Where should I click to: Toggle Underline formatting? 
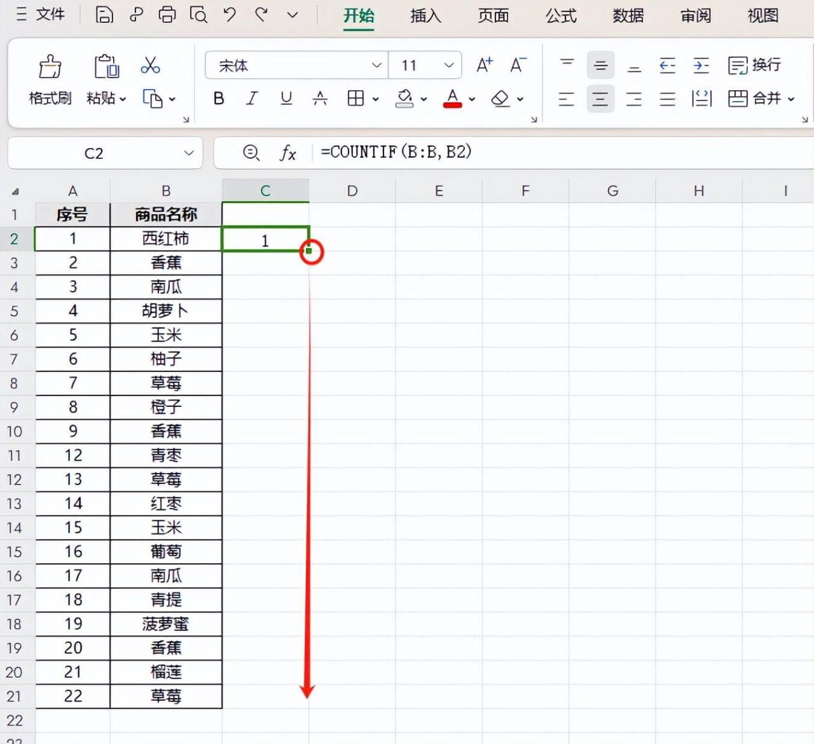[286, 98]
